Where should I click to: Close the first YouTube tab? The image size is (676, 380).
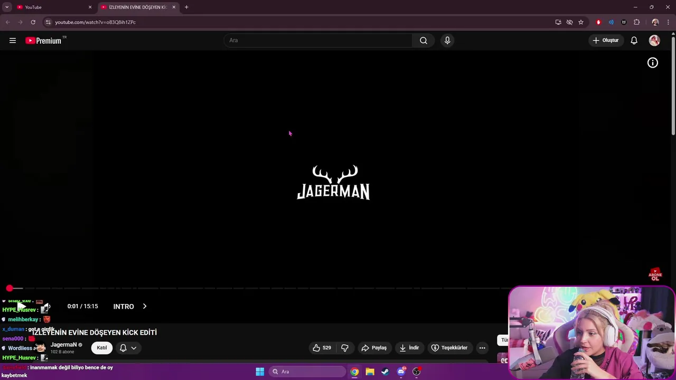[x=90, y=7]
